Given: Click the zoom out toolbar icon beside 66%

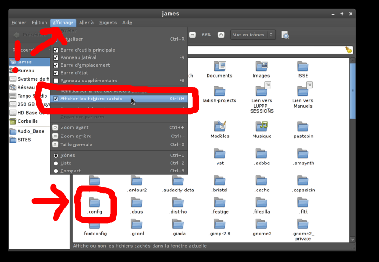Looking at the screenshot, I should point(192,35).
